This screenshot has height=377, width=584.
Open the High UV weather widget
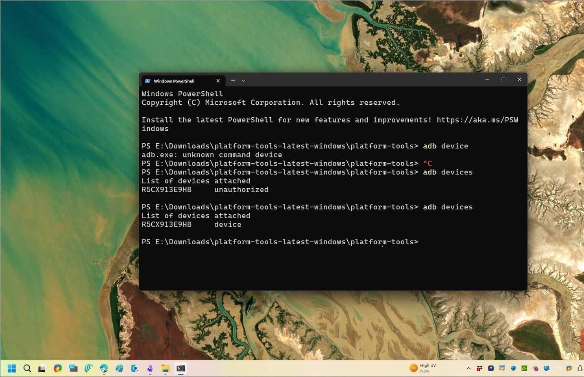423,368
